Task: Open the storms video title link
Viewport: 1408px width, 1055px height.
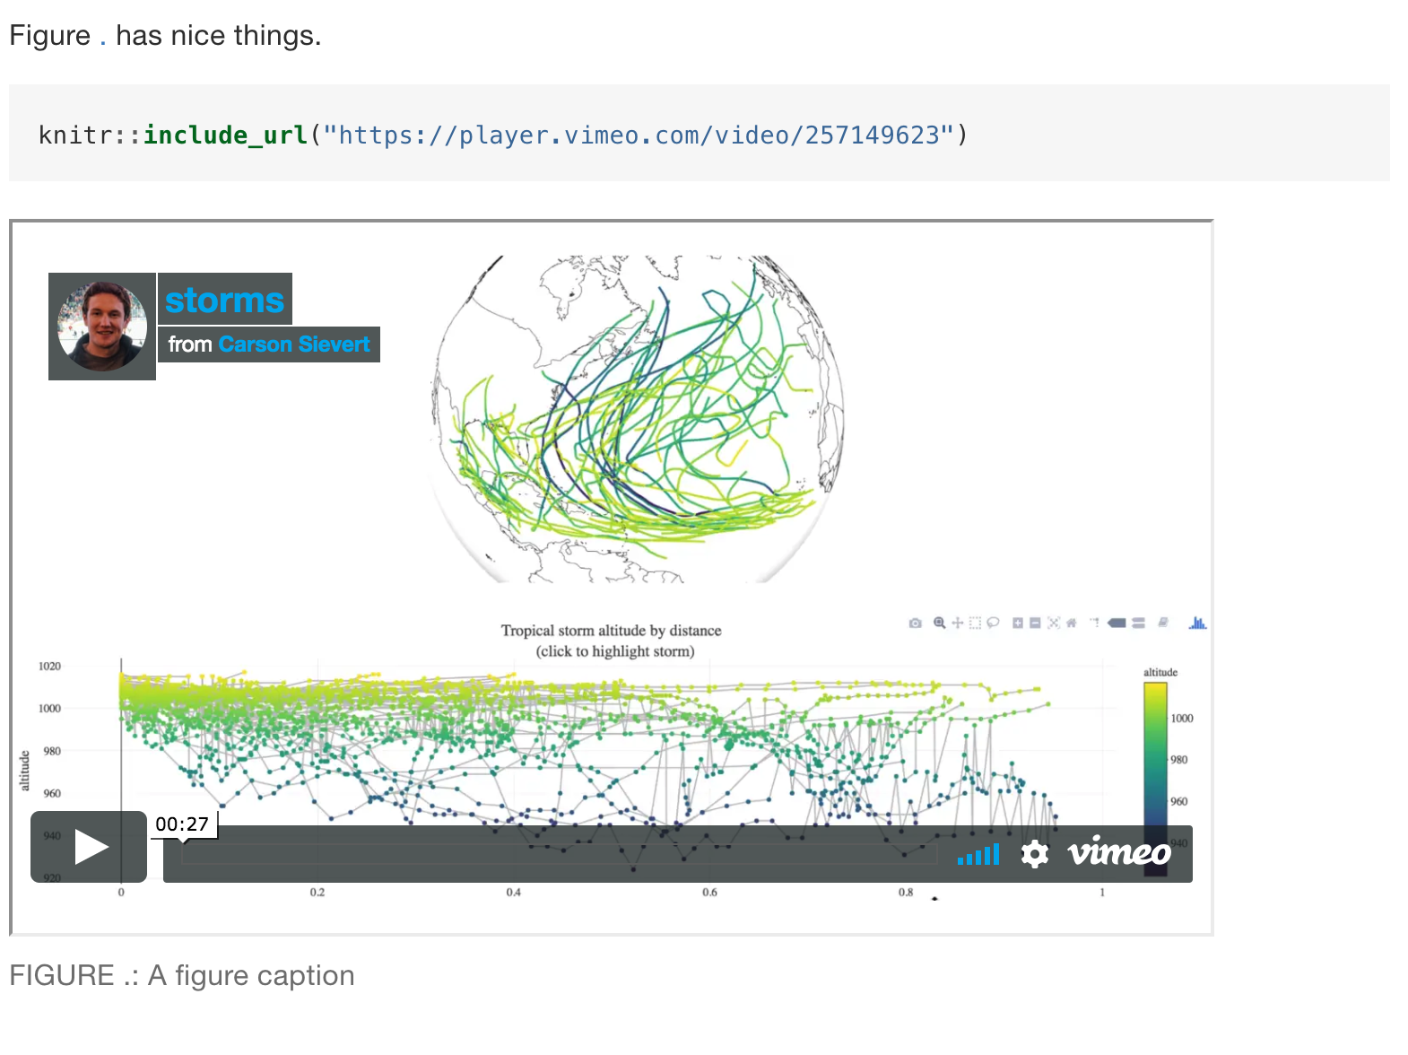Action: 223,299
